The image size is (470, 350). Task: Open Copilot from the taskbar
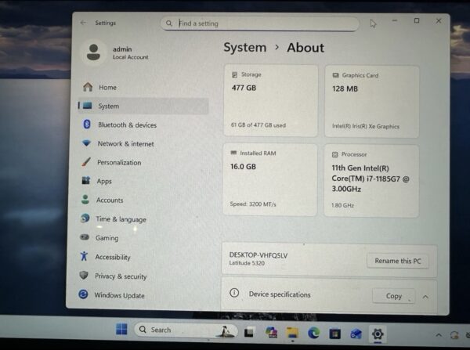(x=271, y=332)
